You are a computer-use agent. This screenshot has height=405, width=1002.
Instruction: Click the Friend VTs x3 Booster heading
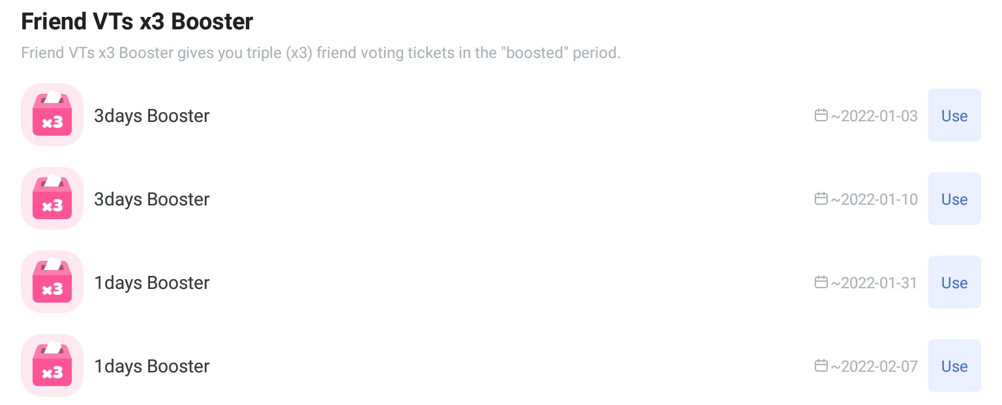(x=137, y=22)
